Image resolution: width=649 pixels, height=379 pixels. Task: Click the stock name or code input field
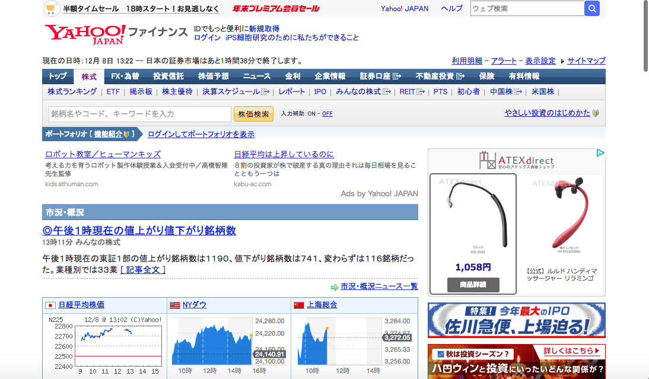[x=139, y=114]
